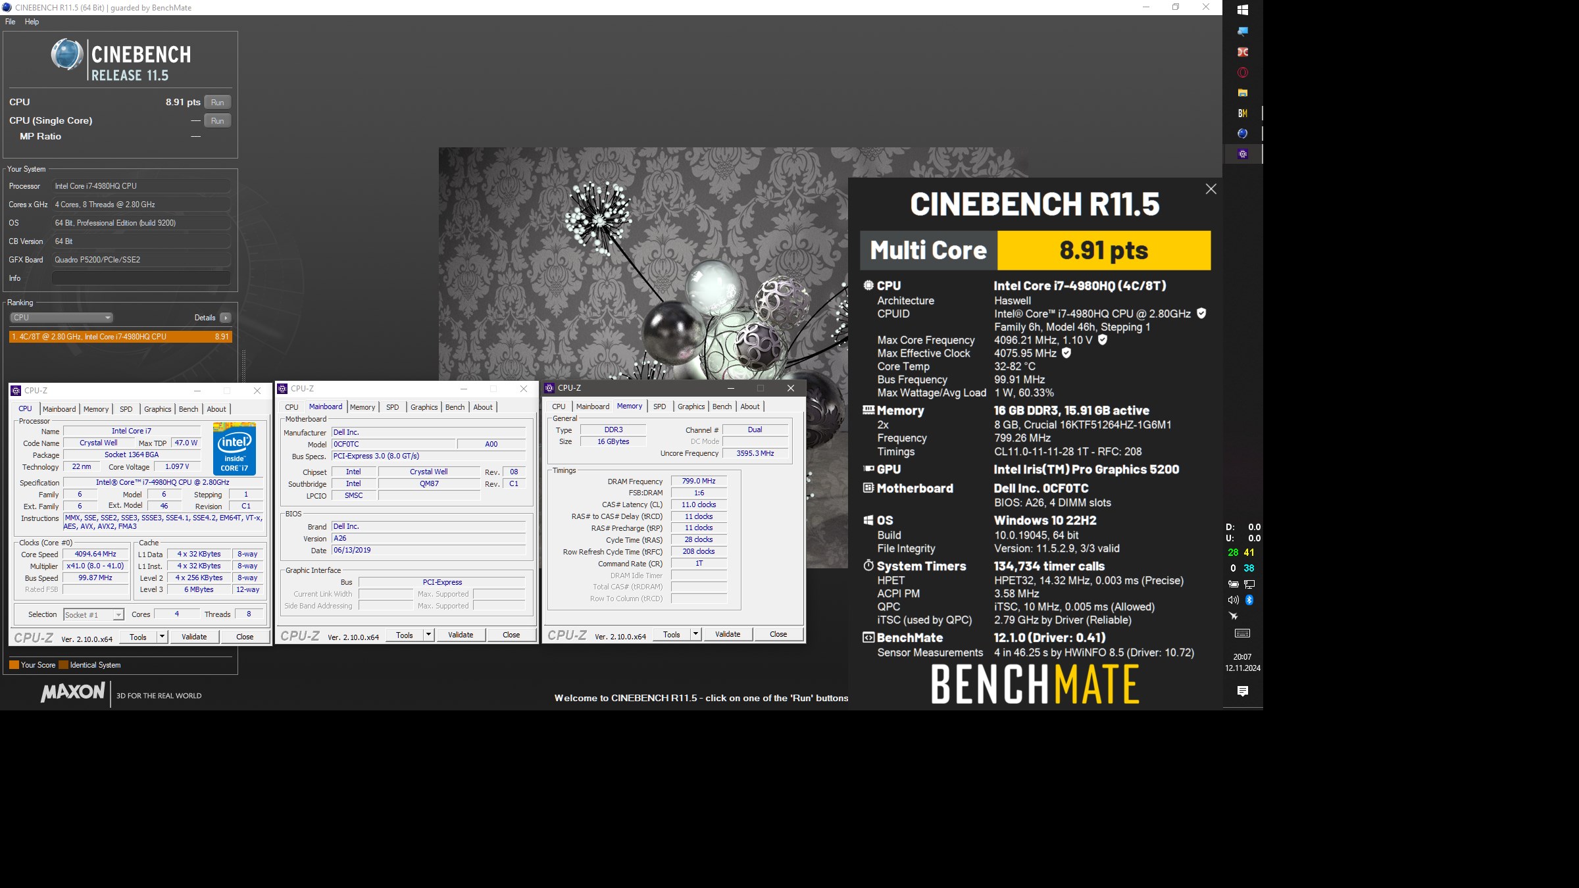
Task: Click the clock time and date in taskbar
Action: [1242, 662]
